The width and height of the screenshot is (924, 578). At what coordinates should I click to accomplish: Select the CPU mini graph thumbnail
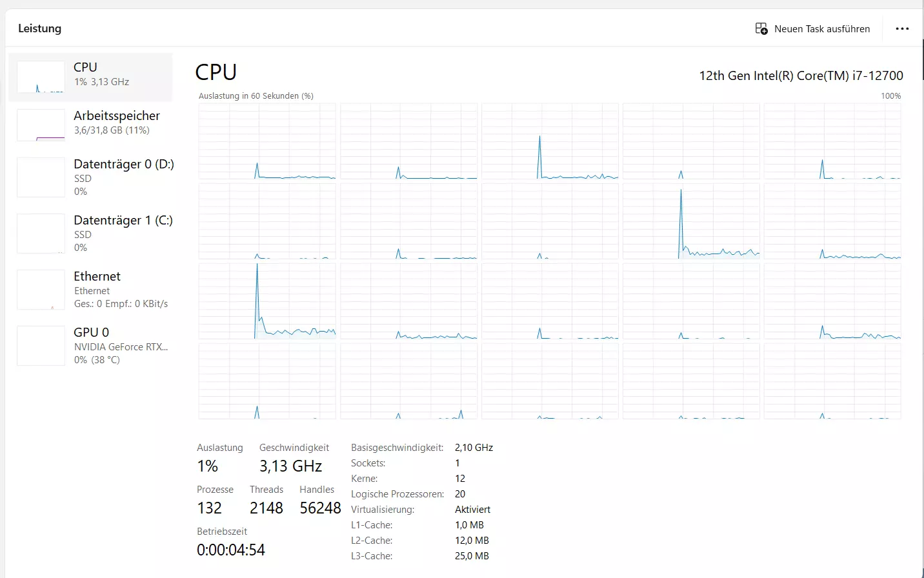(x=41, y=77)
